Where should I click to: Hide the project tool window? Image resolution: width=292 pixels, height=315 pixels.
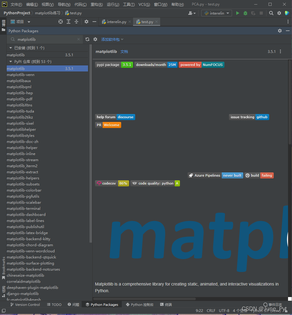pos(94,22)
